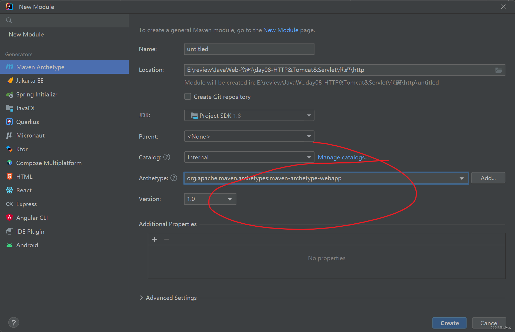Image resolution: width=515 pixels, height=332 pixels.
Task: Click the search magnifier icon
Action: click(9, 20)
